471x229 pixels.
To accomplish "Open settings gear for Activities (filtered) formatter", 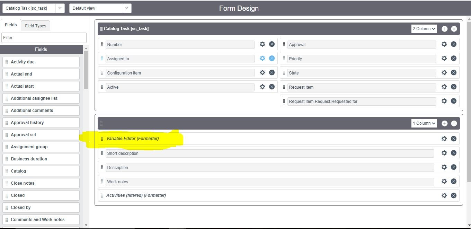I will point(444,195).
